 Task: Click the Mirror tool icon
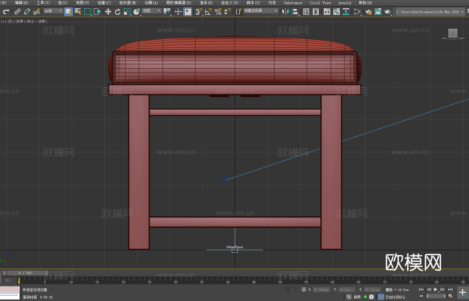285,12
